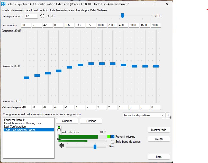Image resolution: width=208 pixels, height=163 pixels.
Task: Click the Listo button
Action: point(159,157)
